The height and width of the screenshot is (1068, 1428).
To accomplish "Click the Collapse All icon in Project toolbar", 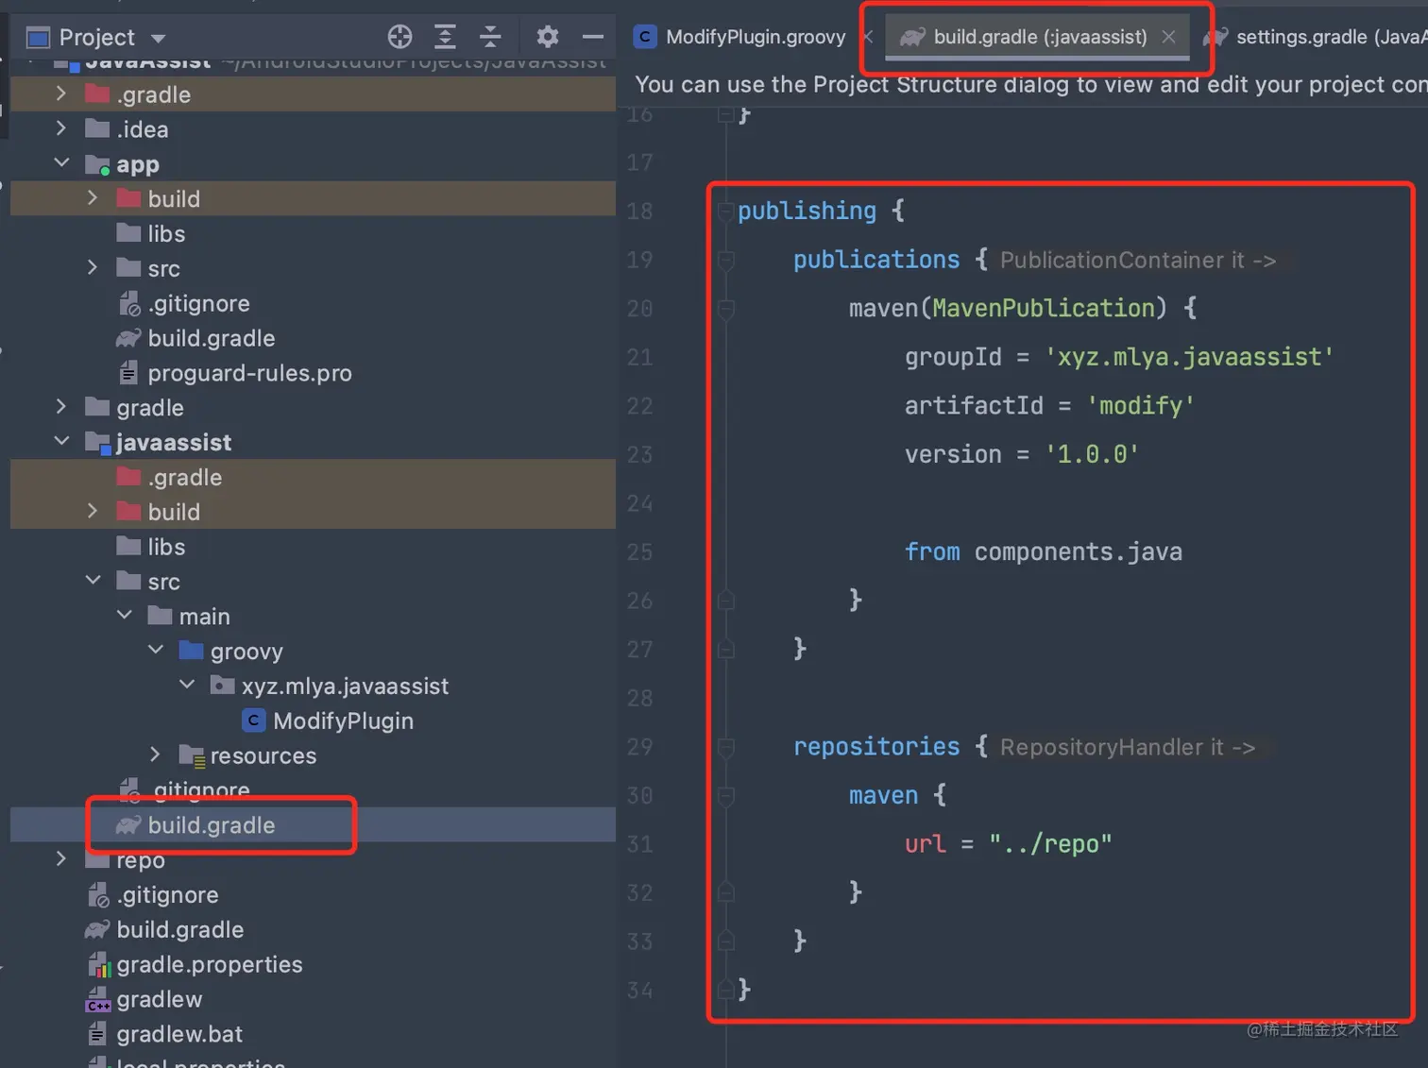I will [x=490, y=37].
